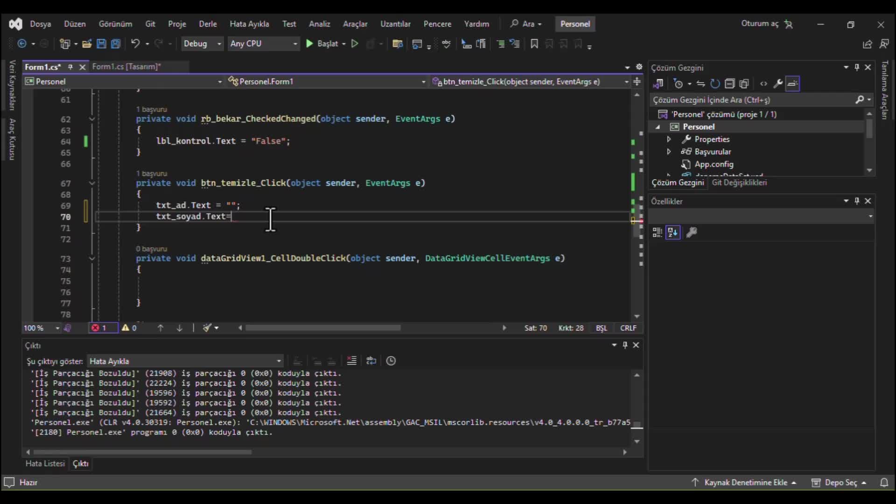Toggle auto-hide pin on Çözüm Gezgini panel
This screenshot has width=896, height=504.
tap(857, 67)
